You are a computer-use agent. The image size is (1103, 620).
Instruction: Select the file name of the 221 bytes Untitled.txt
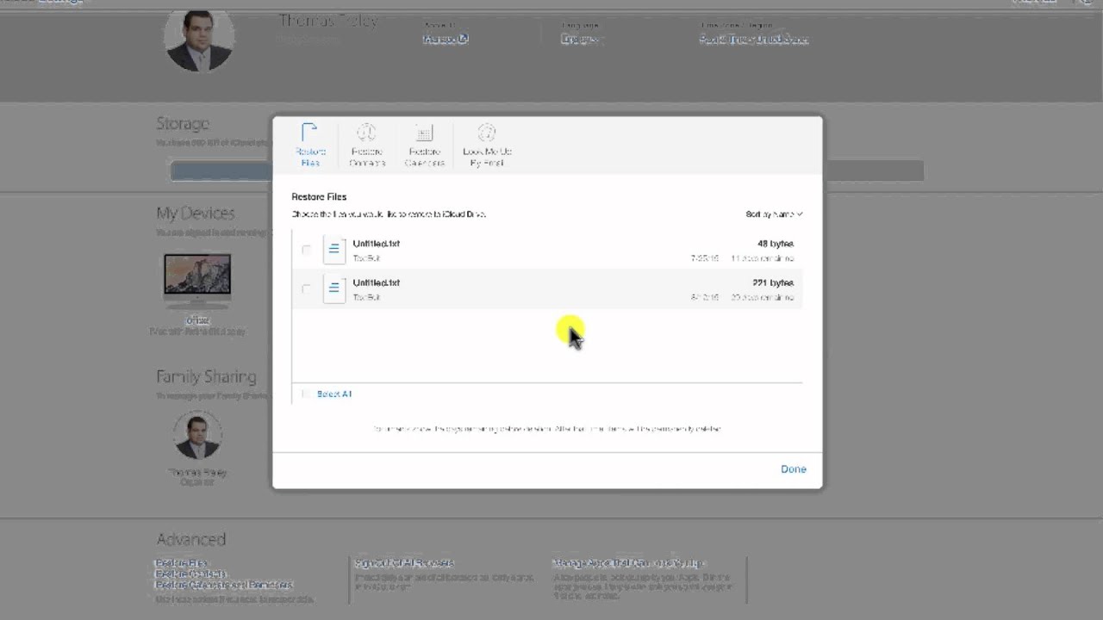click(377, 282)
